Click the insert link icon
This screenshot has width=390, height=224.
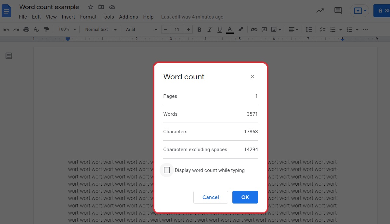click(254, 30)
